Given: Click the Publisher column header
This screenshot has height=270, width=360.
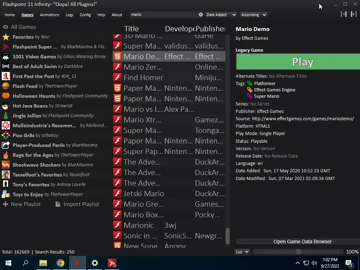Looking at the screenshot, I should coord(210,29).
